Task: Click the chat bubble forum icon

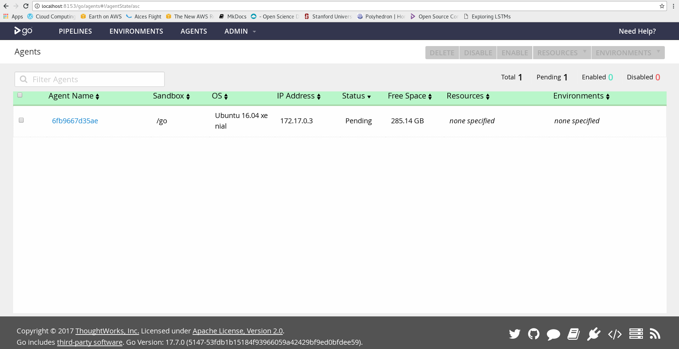Action: click(x=553, y=334)
